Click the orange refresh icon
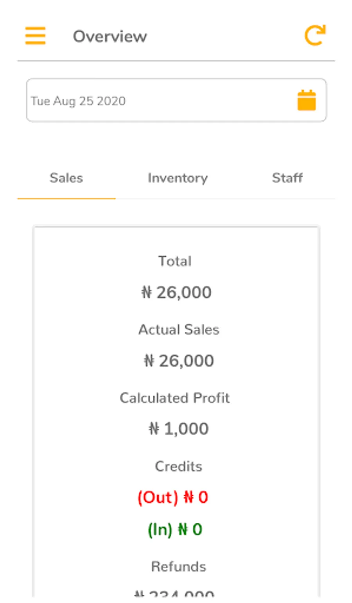The height and width of the screenshot is (603, 352). click(x=315, y=36)
